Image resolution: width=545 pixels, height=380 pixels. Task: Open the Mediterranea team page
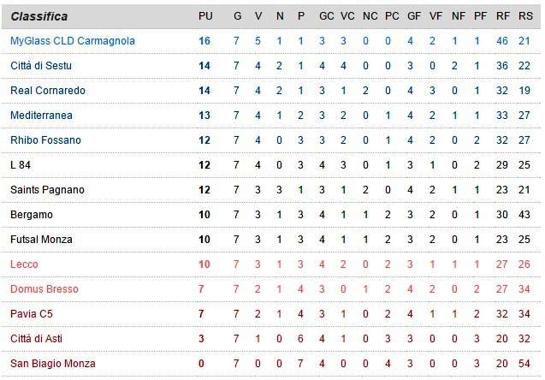tap(40, 116)
